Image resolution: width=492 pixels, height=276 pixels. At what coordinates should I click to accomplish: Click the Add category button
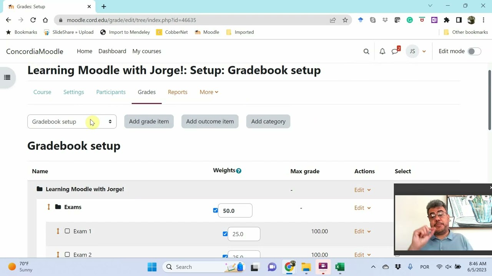coord(268,122)
